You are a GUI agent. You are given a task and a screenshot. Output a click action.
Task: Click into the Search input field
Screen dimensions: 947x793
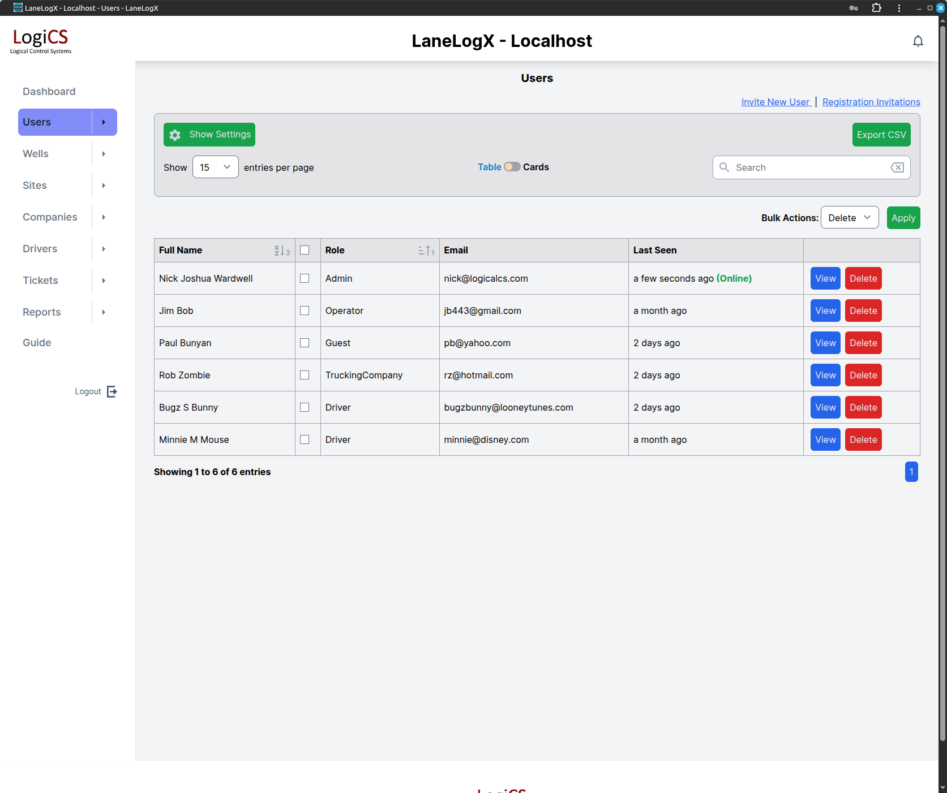coord(809,167)
